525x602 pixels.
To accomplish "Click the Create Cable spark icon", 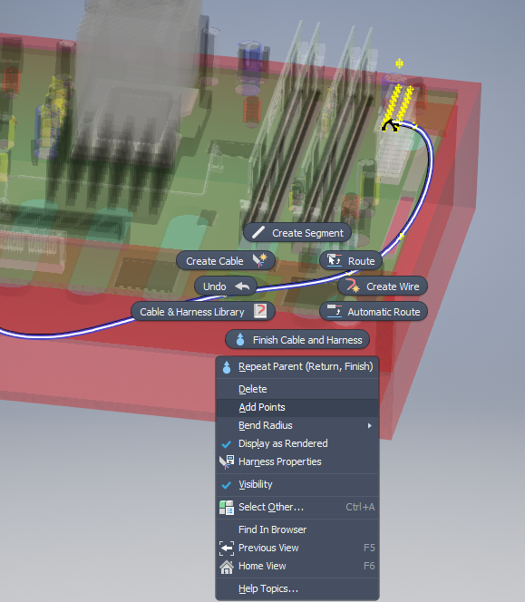I will [260, 260].
